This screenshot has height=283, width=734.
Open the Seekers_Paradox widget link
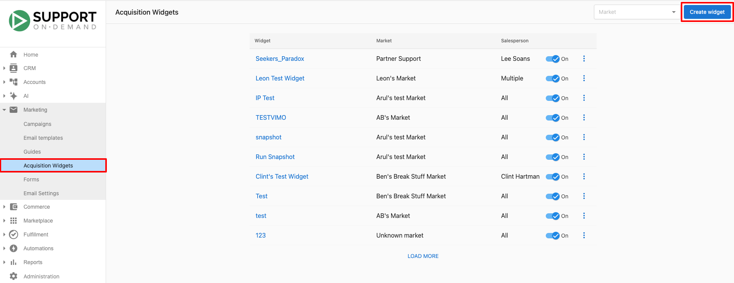tap(280, 59)
